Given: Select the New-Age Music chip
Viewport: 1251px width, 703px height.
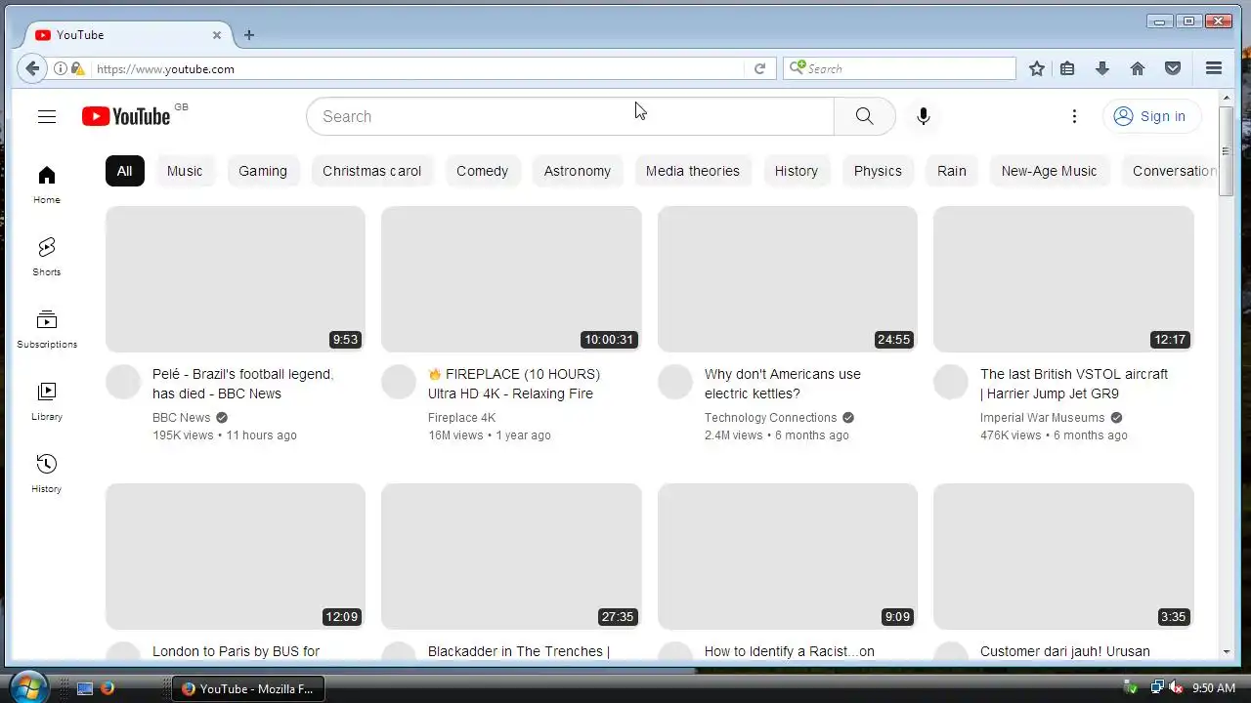Looking at the screenshot, I should [1050, 171].
